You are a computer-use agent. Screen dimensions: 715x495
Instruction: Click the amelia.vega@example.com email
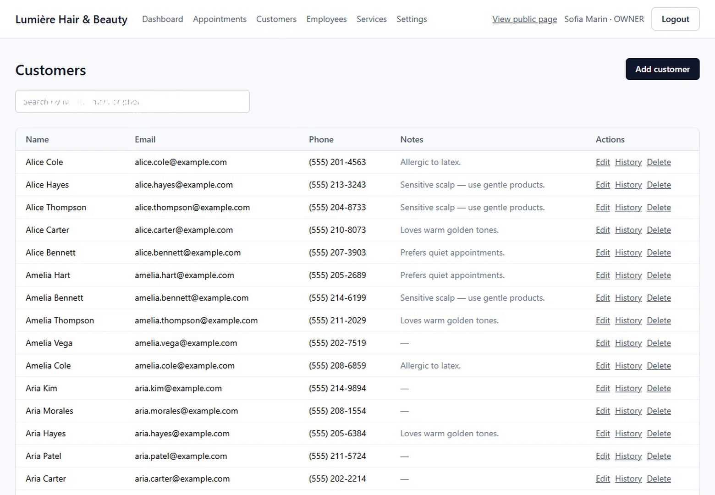(186, 343)
